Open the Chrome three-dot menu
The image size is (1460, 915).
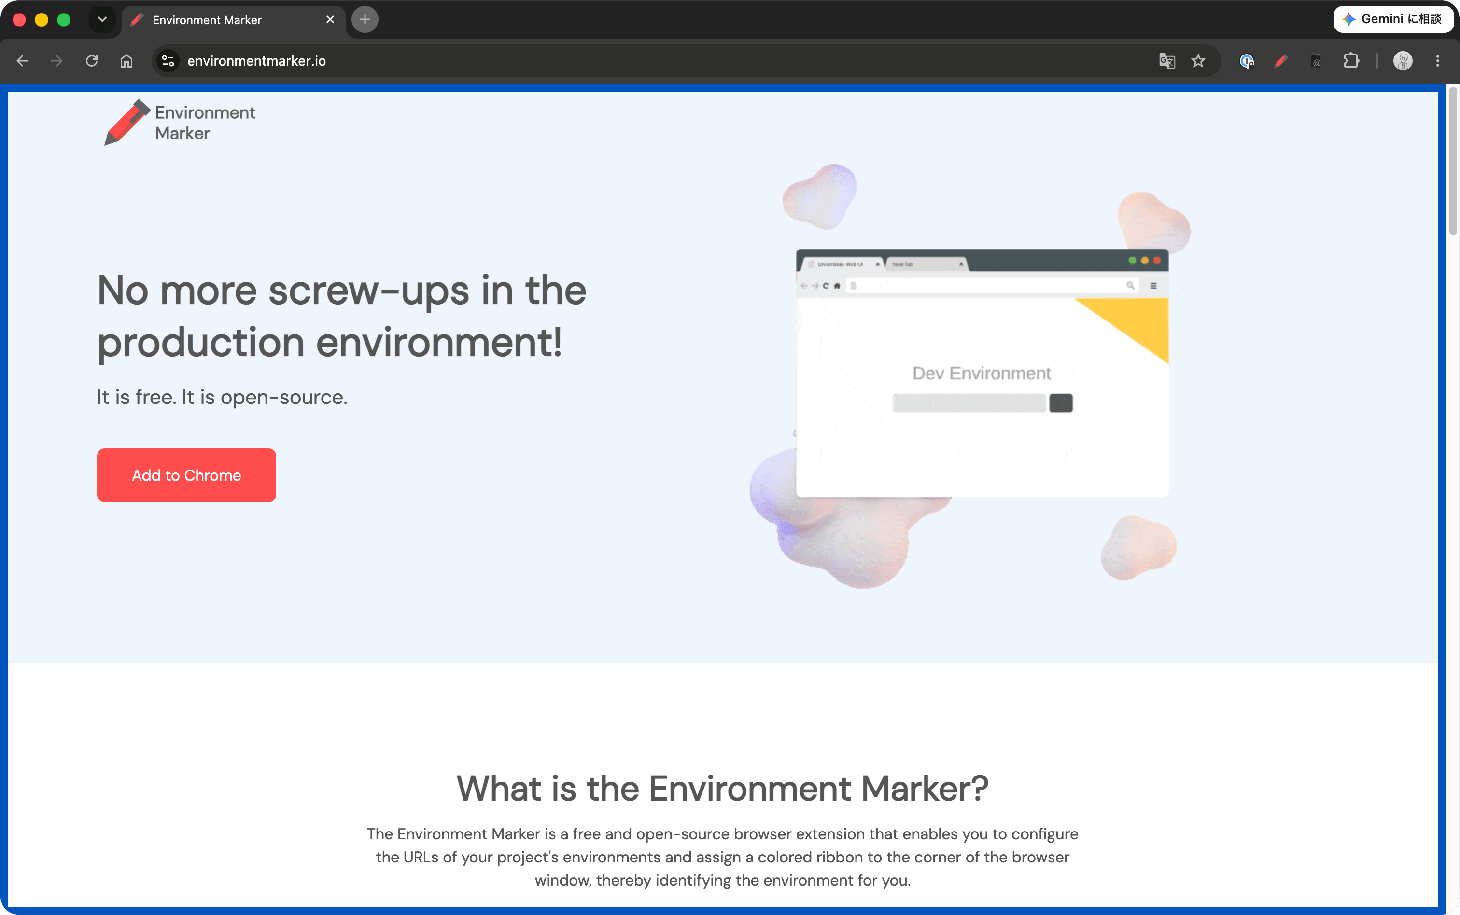(1438, 61)
